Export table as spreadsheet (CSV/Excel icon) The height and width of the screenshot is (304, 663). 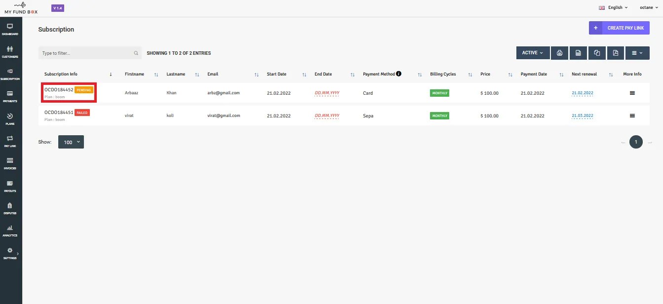coord(578,53)
